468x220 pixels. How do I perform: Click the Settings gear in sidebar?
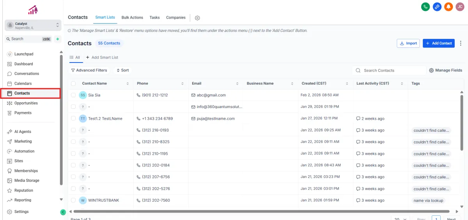pos(10,212)
